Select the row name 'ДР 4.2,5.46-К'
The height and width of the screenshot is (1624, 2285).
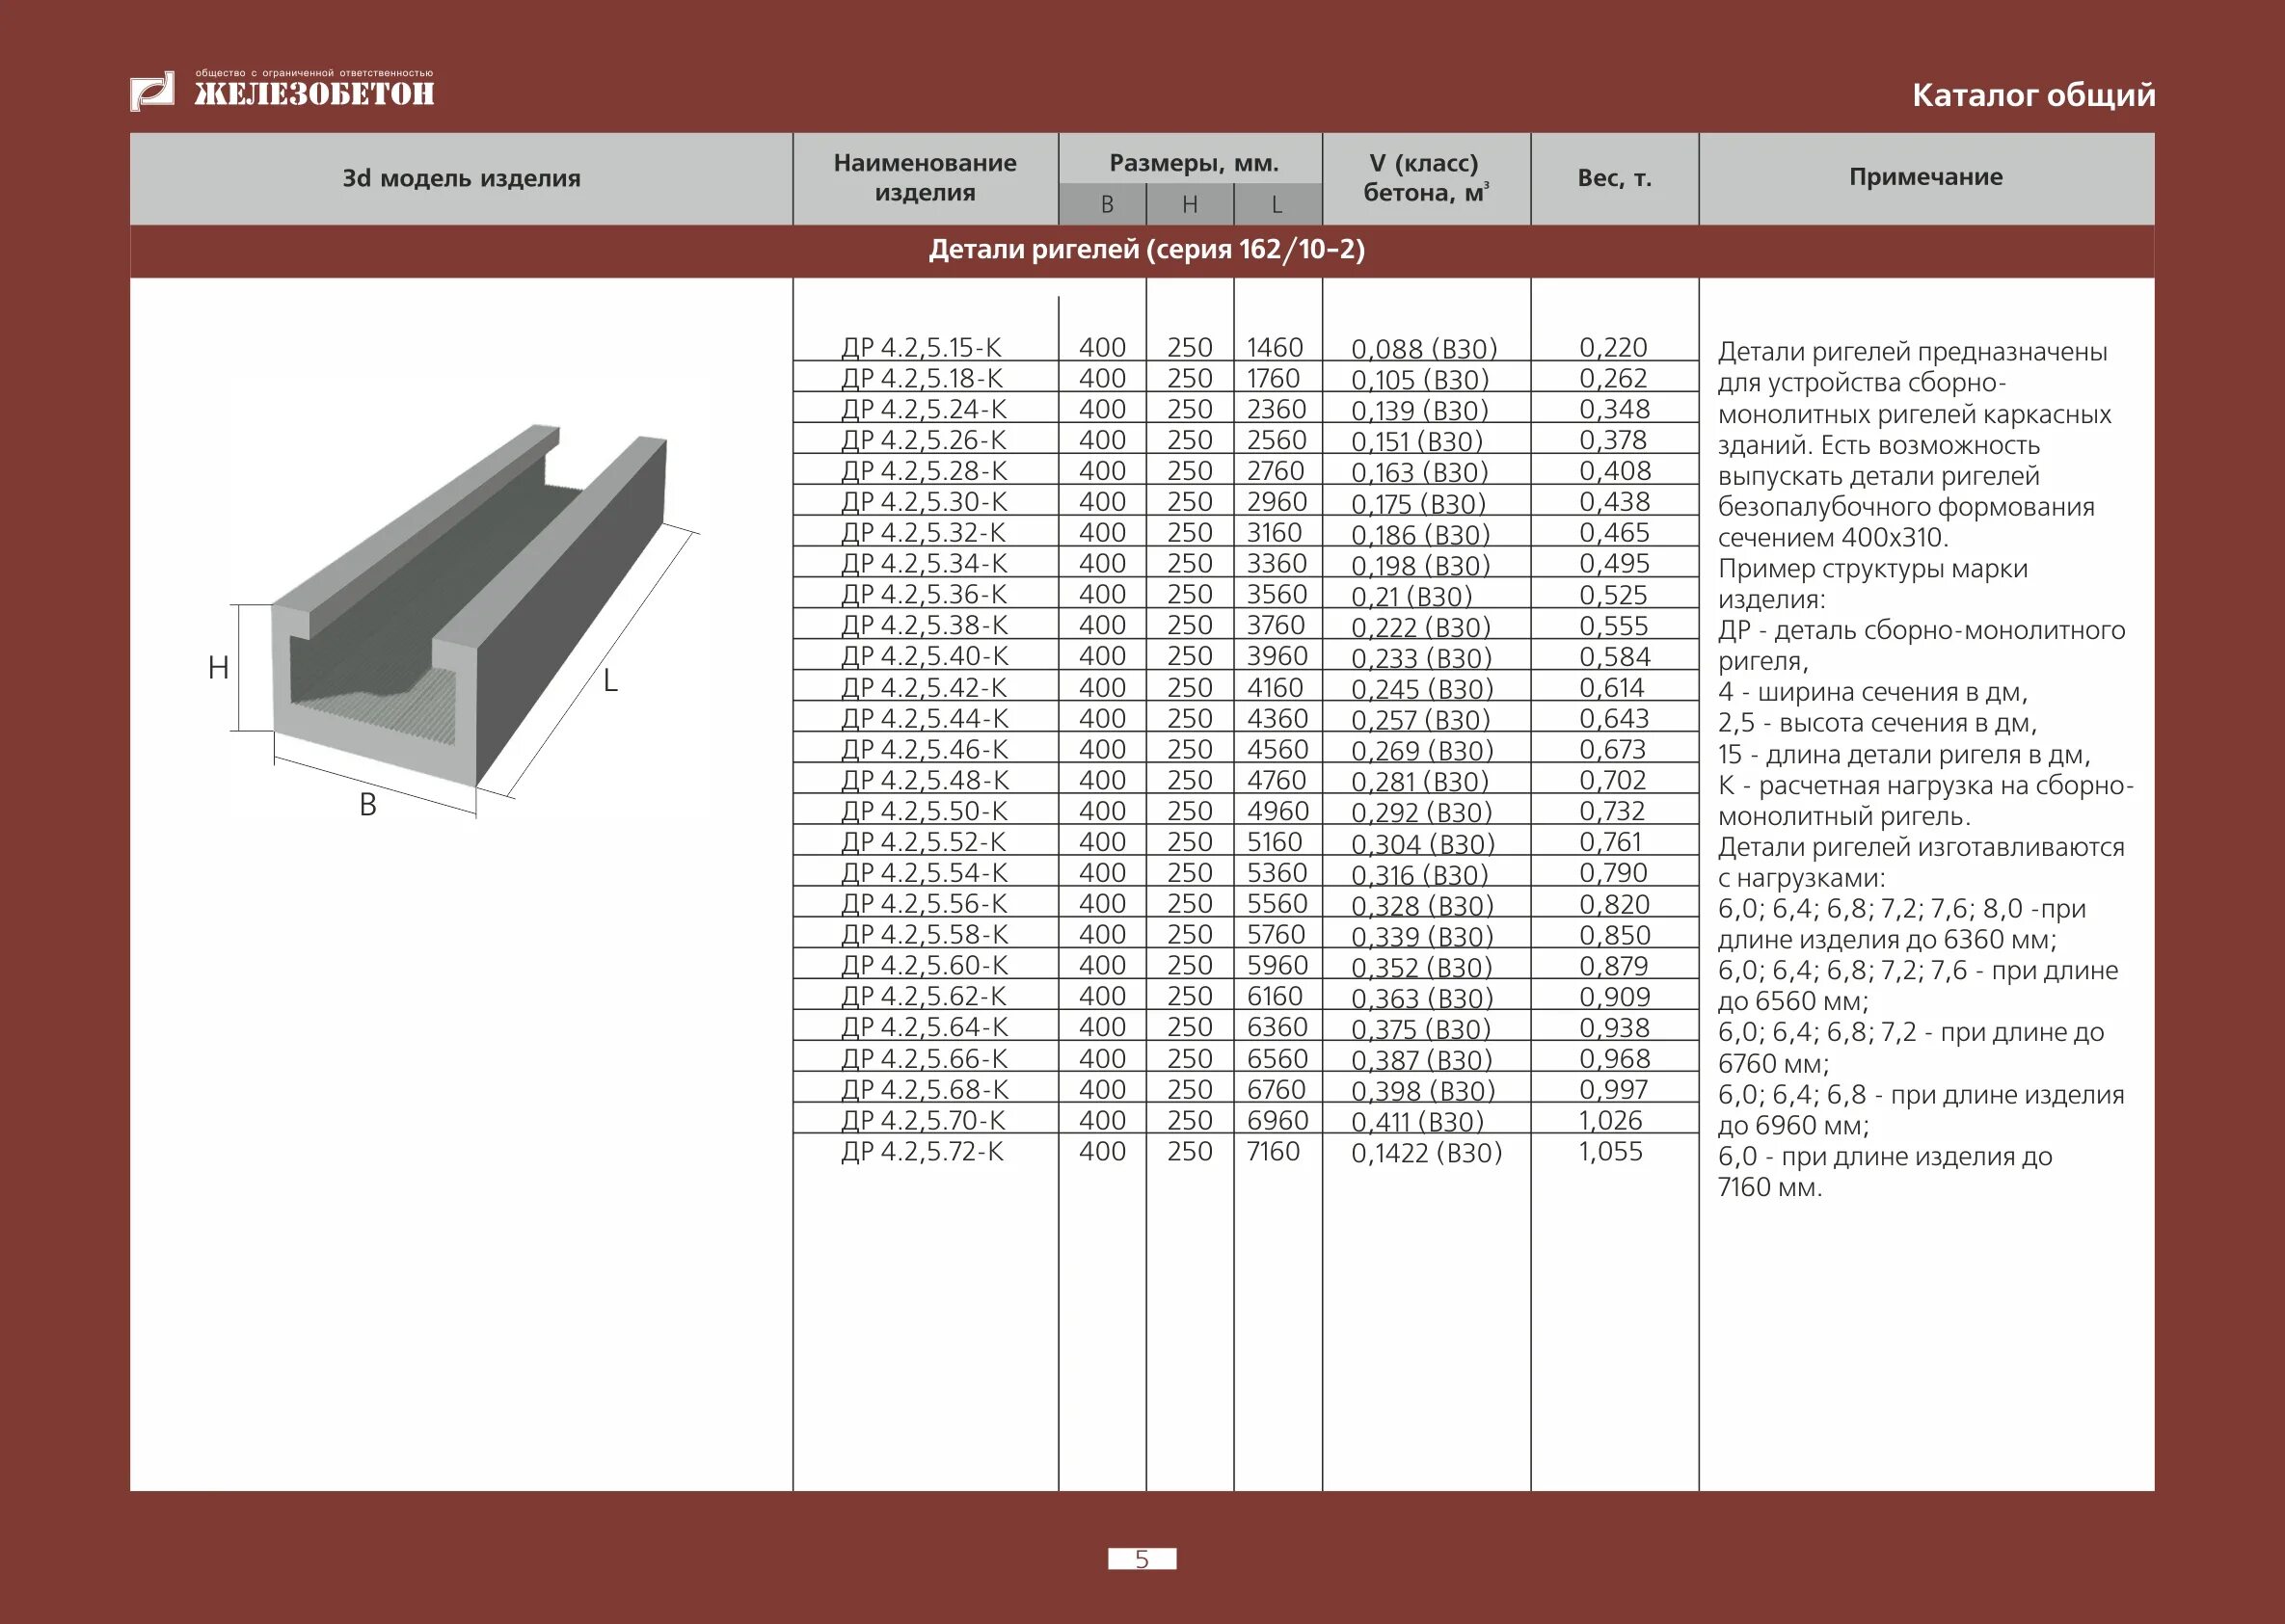[x=924, y=749]
